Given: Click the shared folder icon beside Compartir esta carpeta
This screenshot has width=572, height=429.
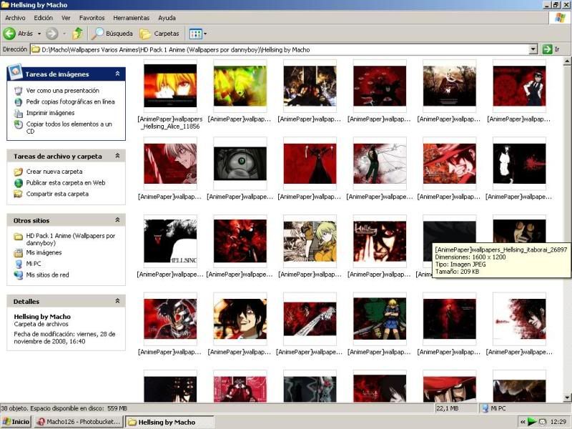Looking at the screenshot, I should (19, 194).
